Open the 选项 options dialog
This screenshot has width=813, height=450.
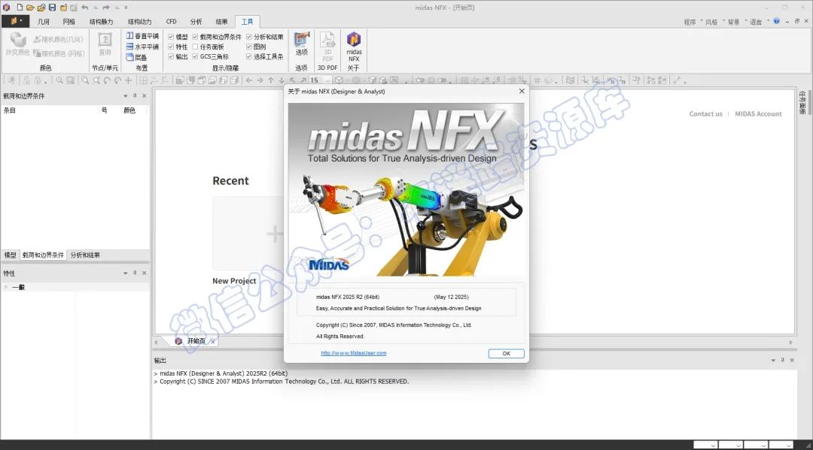coord(301,44)
